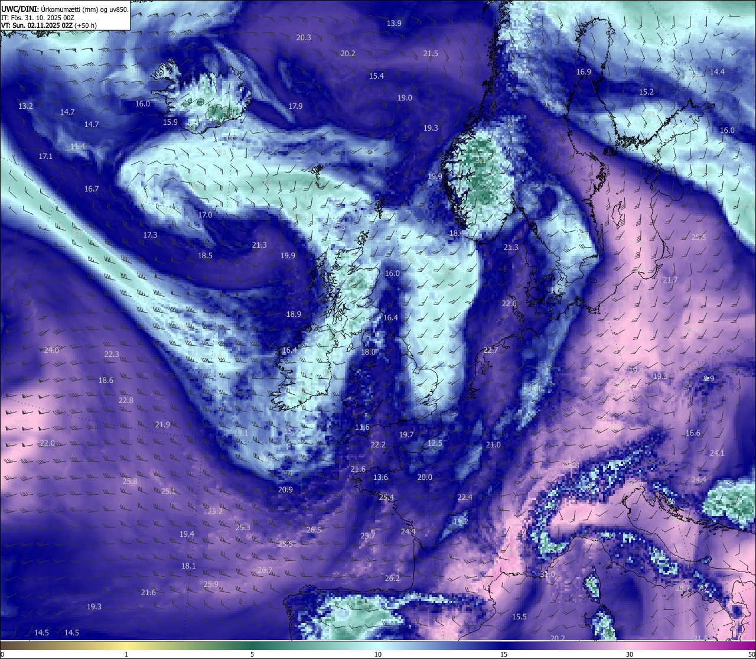The width and height of the screenshot is (756, 659).
Task: Click the map value '13.6'
Action: [x=381, y=477]
